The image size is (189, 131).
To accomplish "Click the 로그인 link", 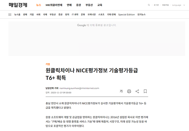I will 156,5.
